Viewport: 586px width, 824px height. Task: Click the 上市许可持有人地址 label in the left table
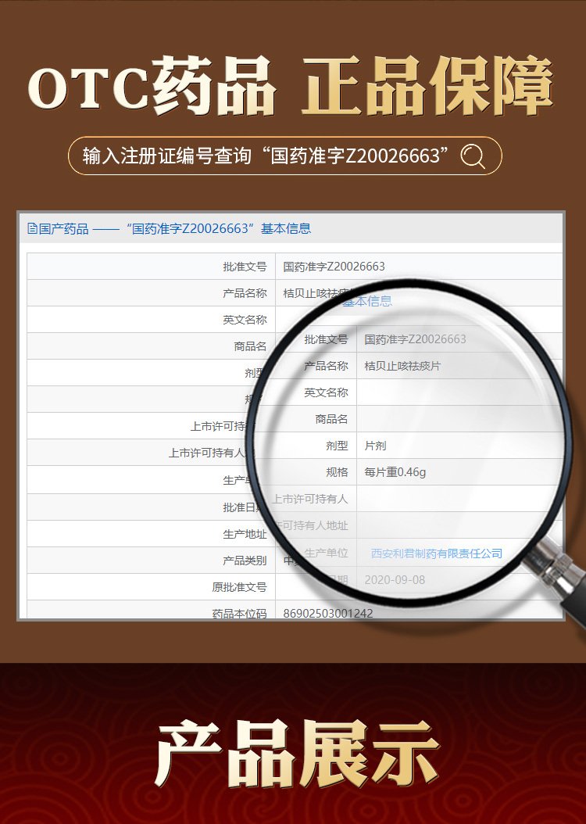point(210,453)
